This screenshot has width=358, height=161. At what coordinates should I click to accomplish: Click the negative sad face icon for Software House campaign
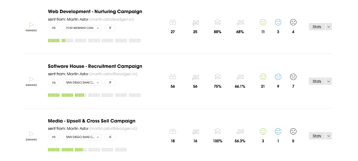click(293, 77)
